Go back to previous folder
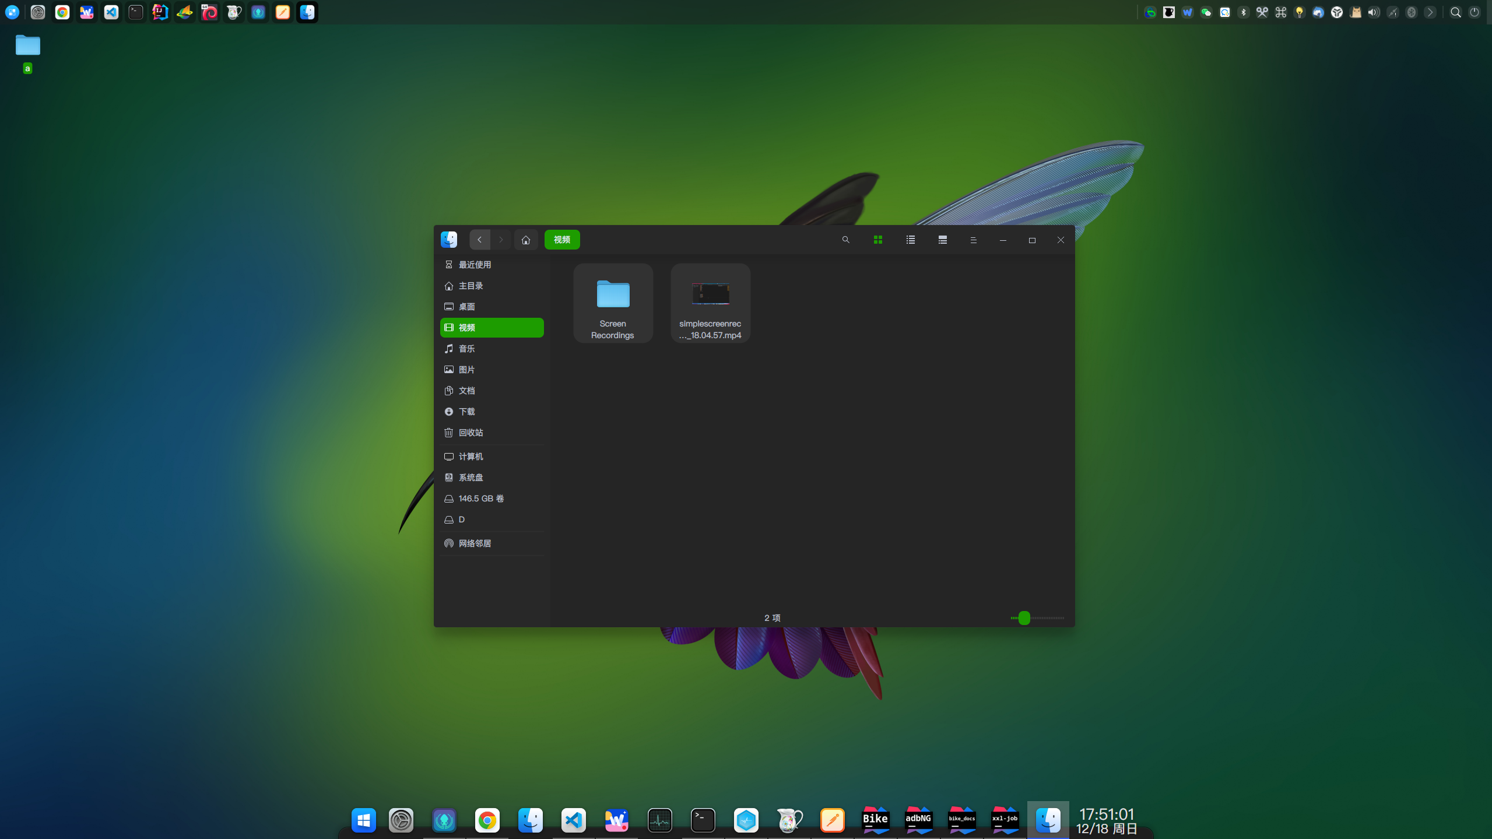The height and width of the screenshot is (839, 1492). tap(479, 240)
